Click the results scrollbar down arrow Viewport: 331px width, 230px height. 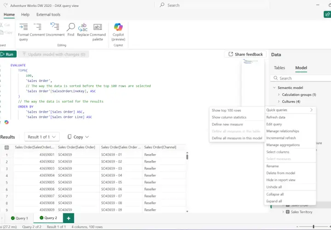tap(187, 211)
